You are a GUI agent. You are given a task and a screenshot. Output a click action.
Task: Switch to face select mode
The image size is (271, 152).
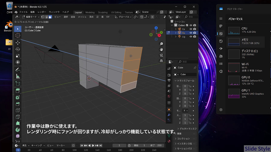[x=50, y=17]
